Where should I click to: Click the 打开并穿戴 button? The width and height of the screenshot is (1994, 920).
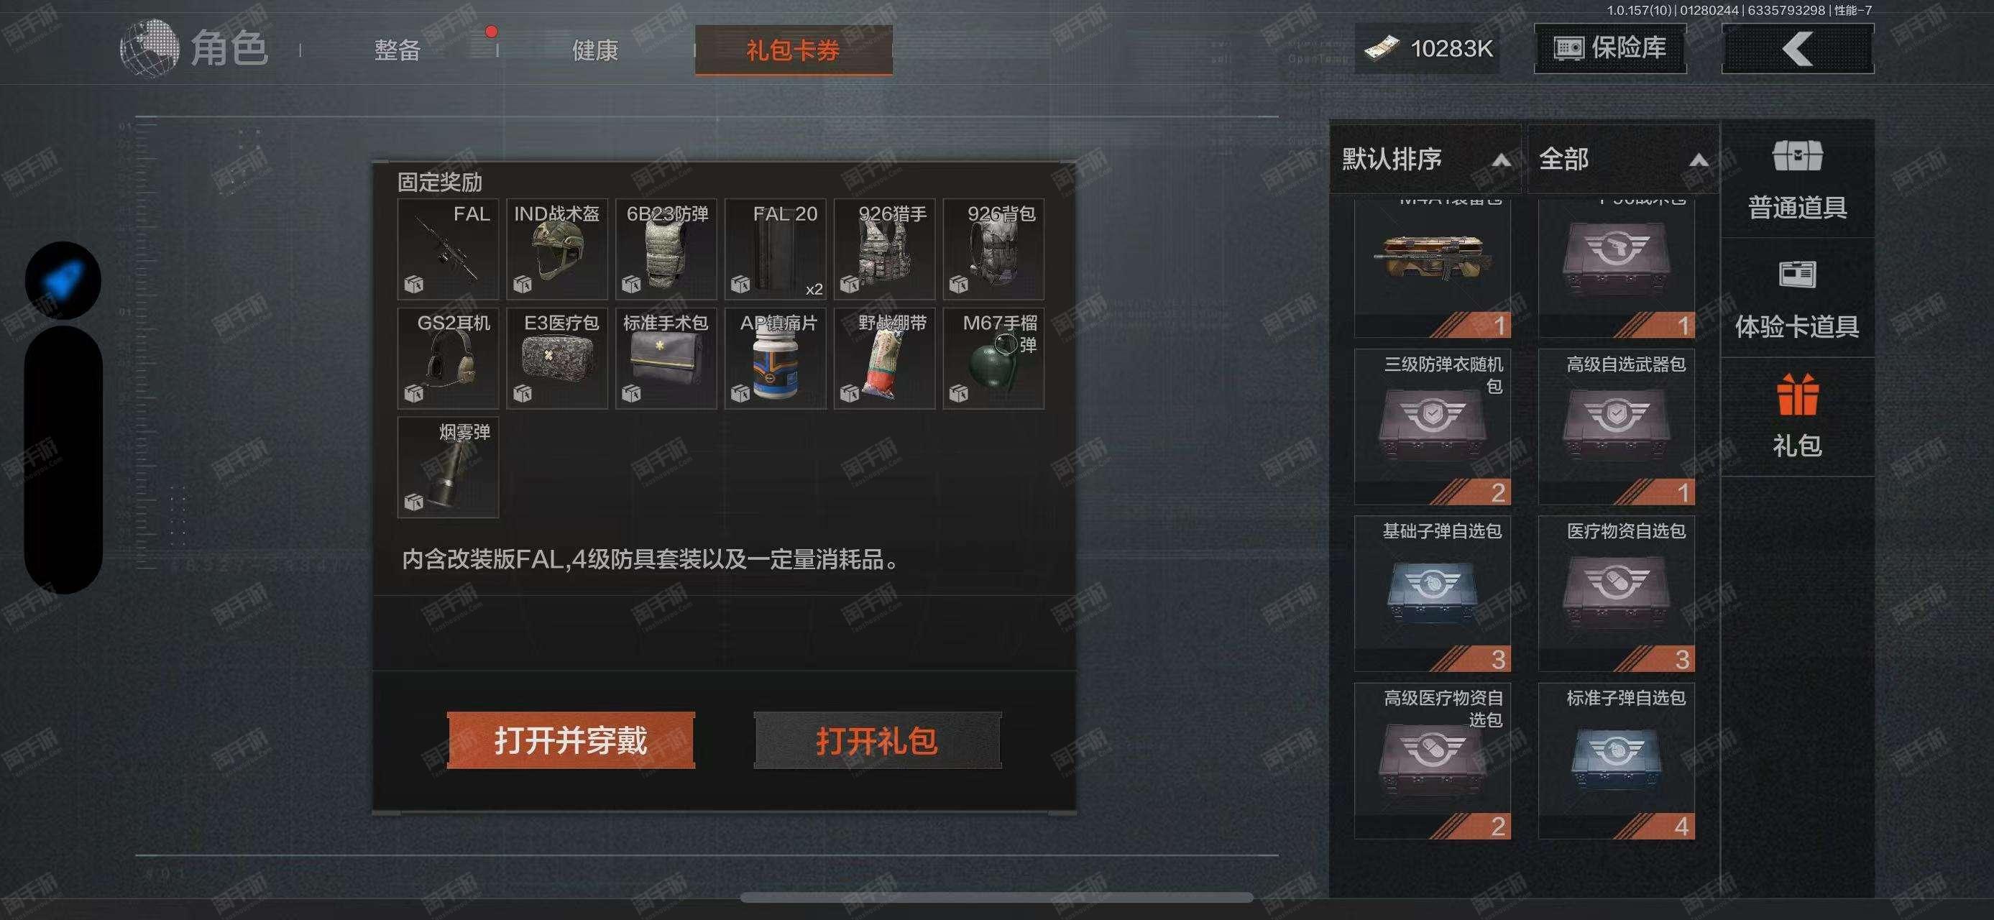coord(571,740)
